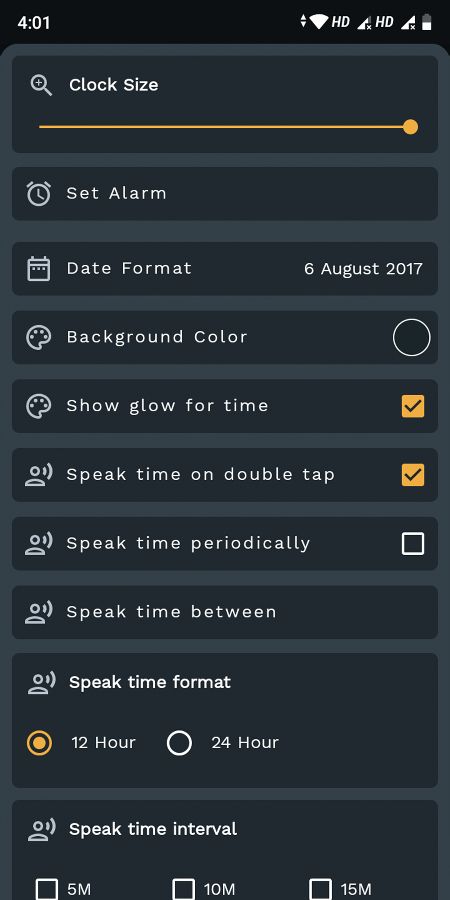Click the Clock Size slider handle
The width and height of the screenshot is (450, 900).
point(410,127)
